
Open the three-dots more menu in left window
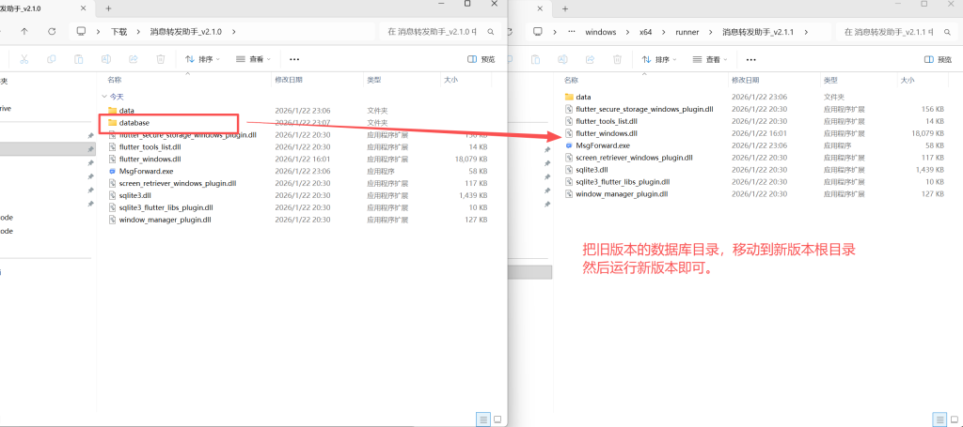[294, 59]
